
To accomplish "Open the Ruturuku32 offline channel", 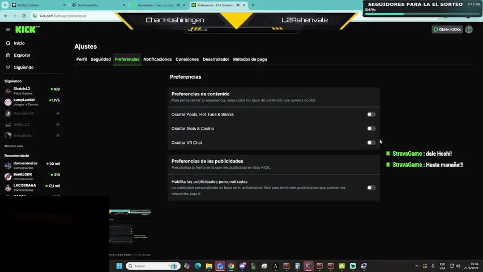I will pyautogui.click(x=32, y=113).
